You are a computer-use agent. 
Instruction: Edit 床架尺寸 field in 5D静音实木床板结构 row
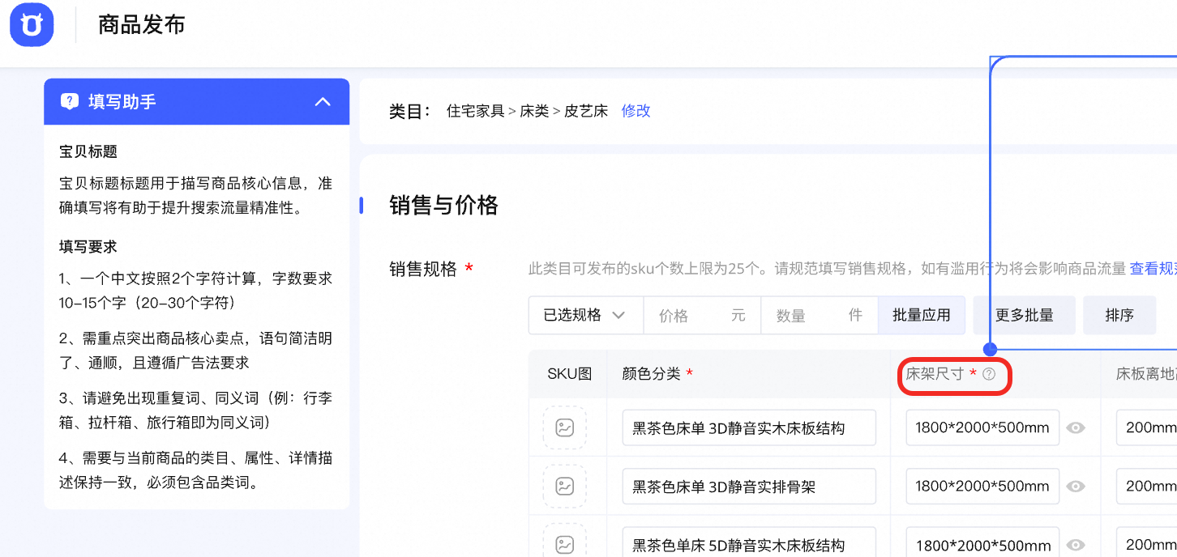click(982, 542)
